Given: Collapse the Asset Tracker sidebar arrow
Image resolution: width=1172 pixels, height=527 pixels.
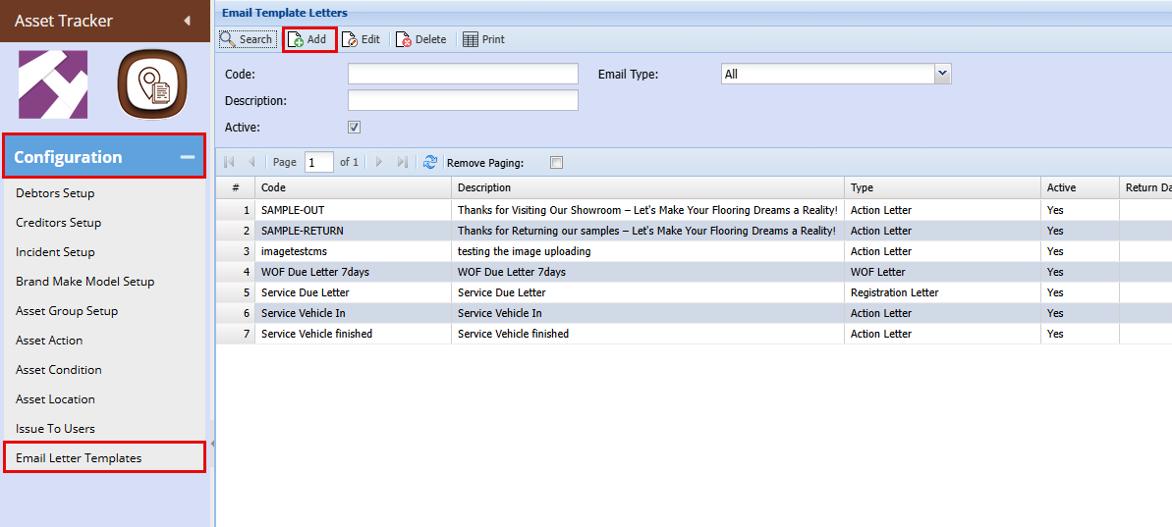Looking at the screenshot, I should pos(187,21).
